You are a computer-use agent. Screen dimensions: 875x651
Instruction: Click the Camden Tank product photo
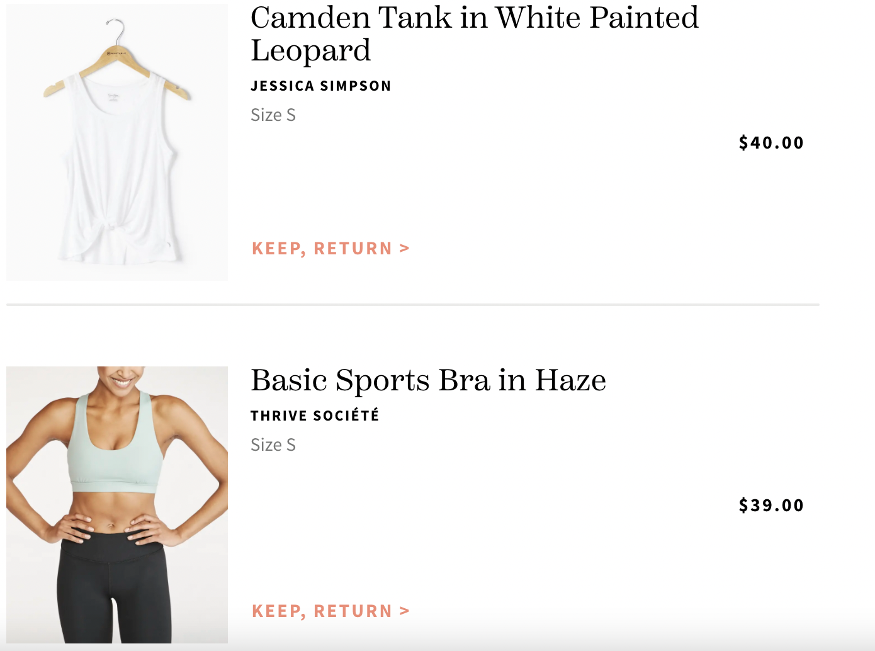click(117, 140)
